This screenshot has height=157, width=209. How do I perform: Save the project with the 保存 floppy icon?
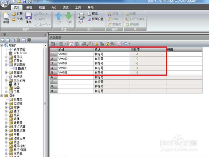pyautogui.click(x=28, y=16)
